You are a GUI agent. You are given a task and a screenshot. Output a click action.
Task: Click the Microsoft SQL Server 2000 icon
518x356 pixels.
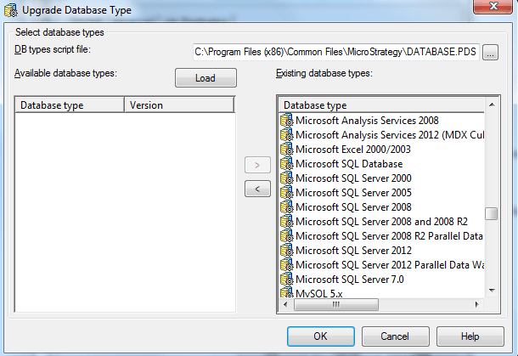287,178
